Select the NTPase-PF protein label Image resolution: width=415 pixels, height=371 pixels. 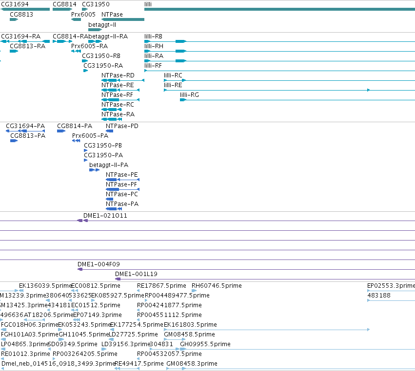[121, 184]
